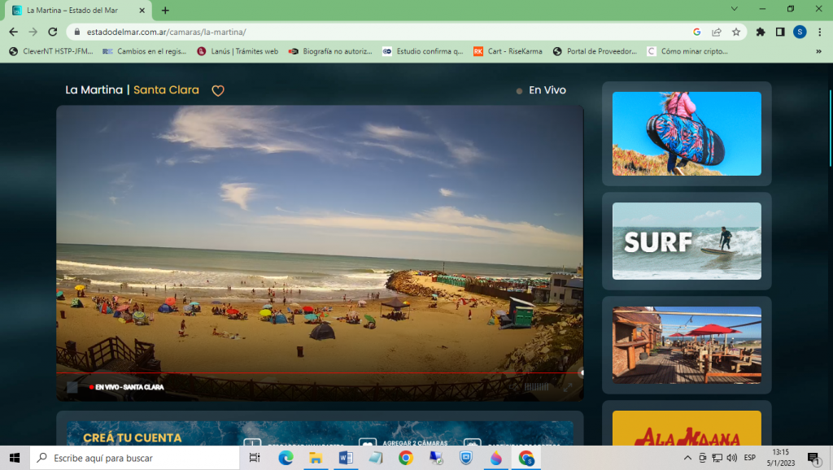833x470 pixels.
Task: Open the Google icon in the address bar
Action: point(697,32)
